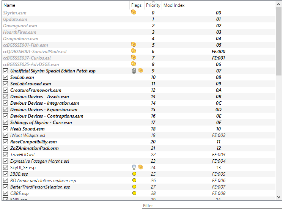This screenshot has width=283, height=209.
Task: Click the archive box icon on SkyUI_SE.esp row
Action: (x=141, y=167)
